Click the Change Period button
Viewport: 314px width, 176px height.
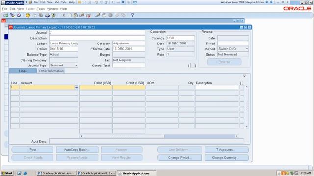point(180,157)
